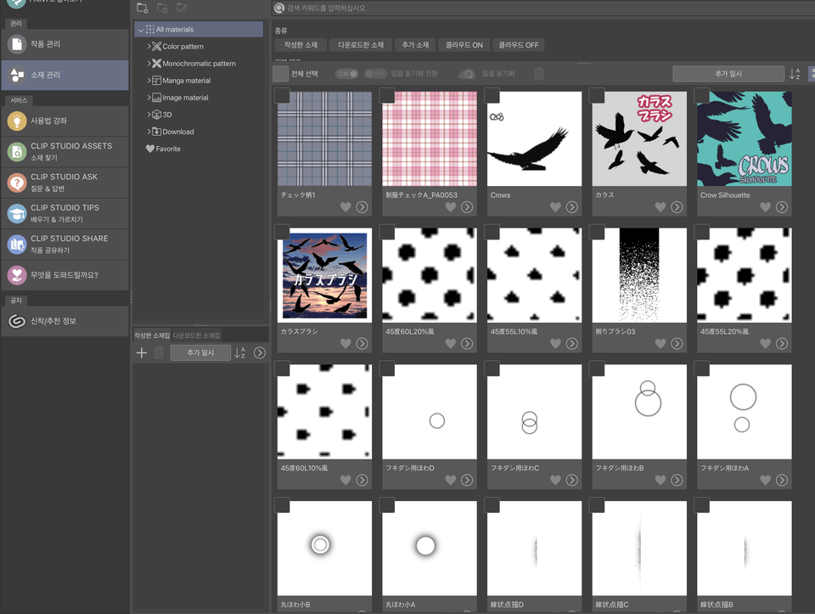Collapse the All materials tree node
Screen dimensions: 815x614
tap(141, 31)
